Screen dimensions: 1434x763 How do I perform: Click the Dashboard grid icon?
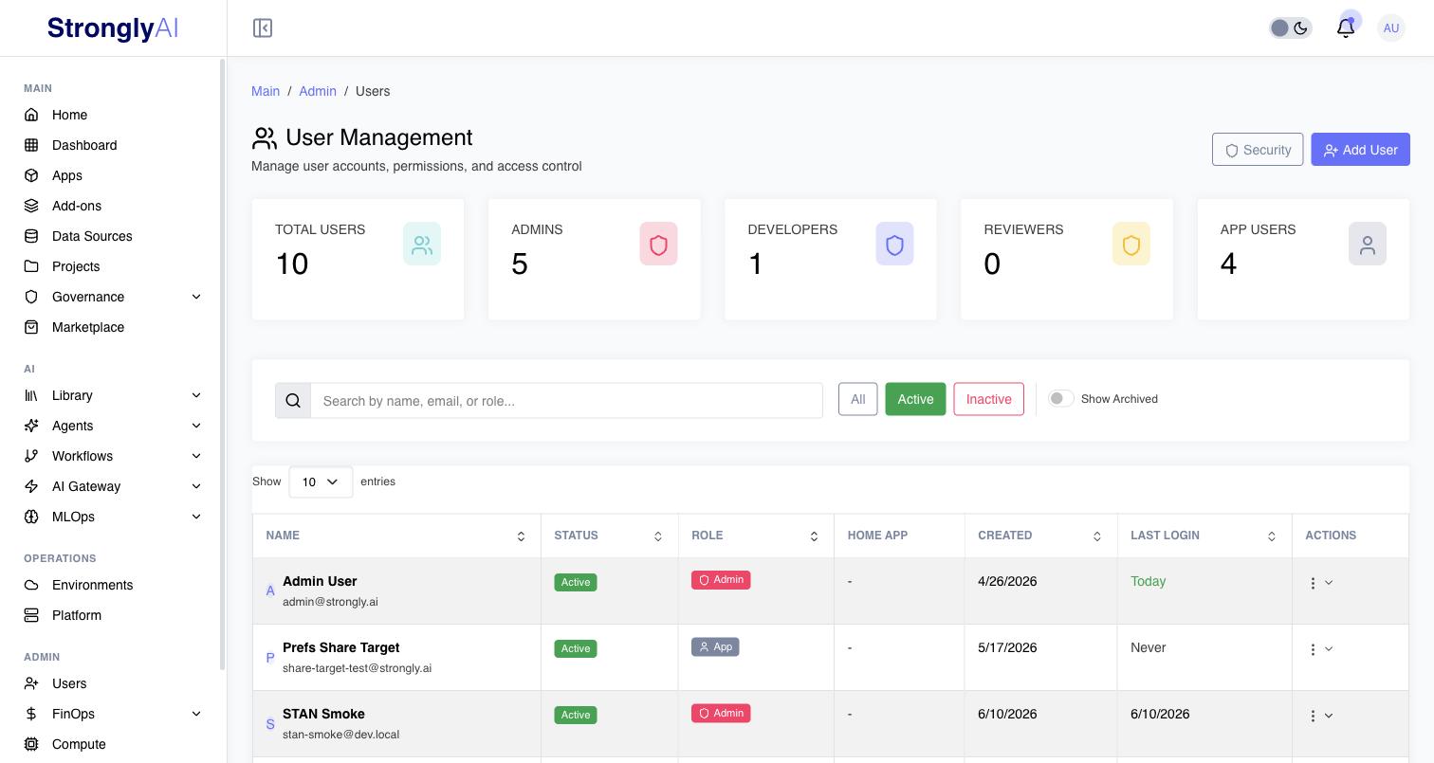click(x=31, y=145)
